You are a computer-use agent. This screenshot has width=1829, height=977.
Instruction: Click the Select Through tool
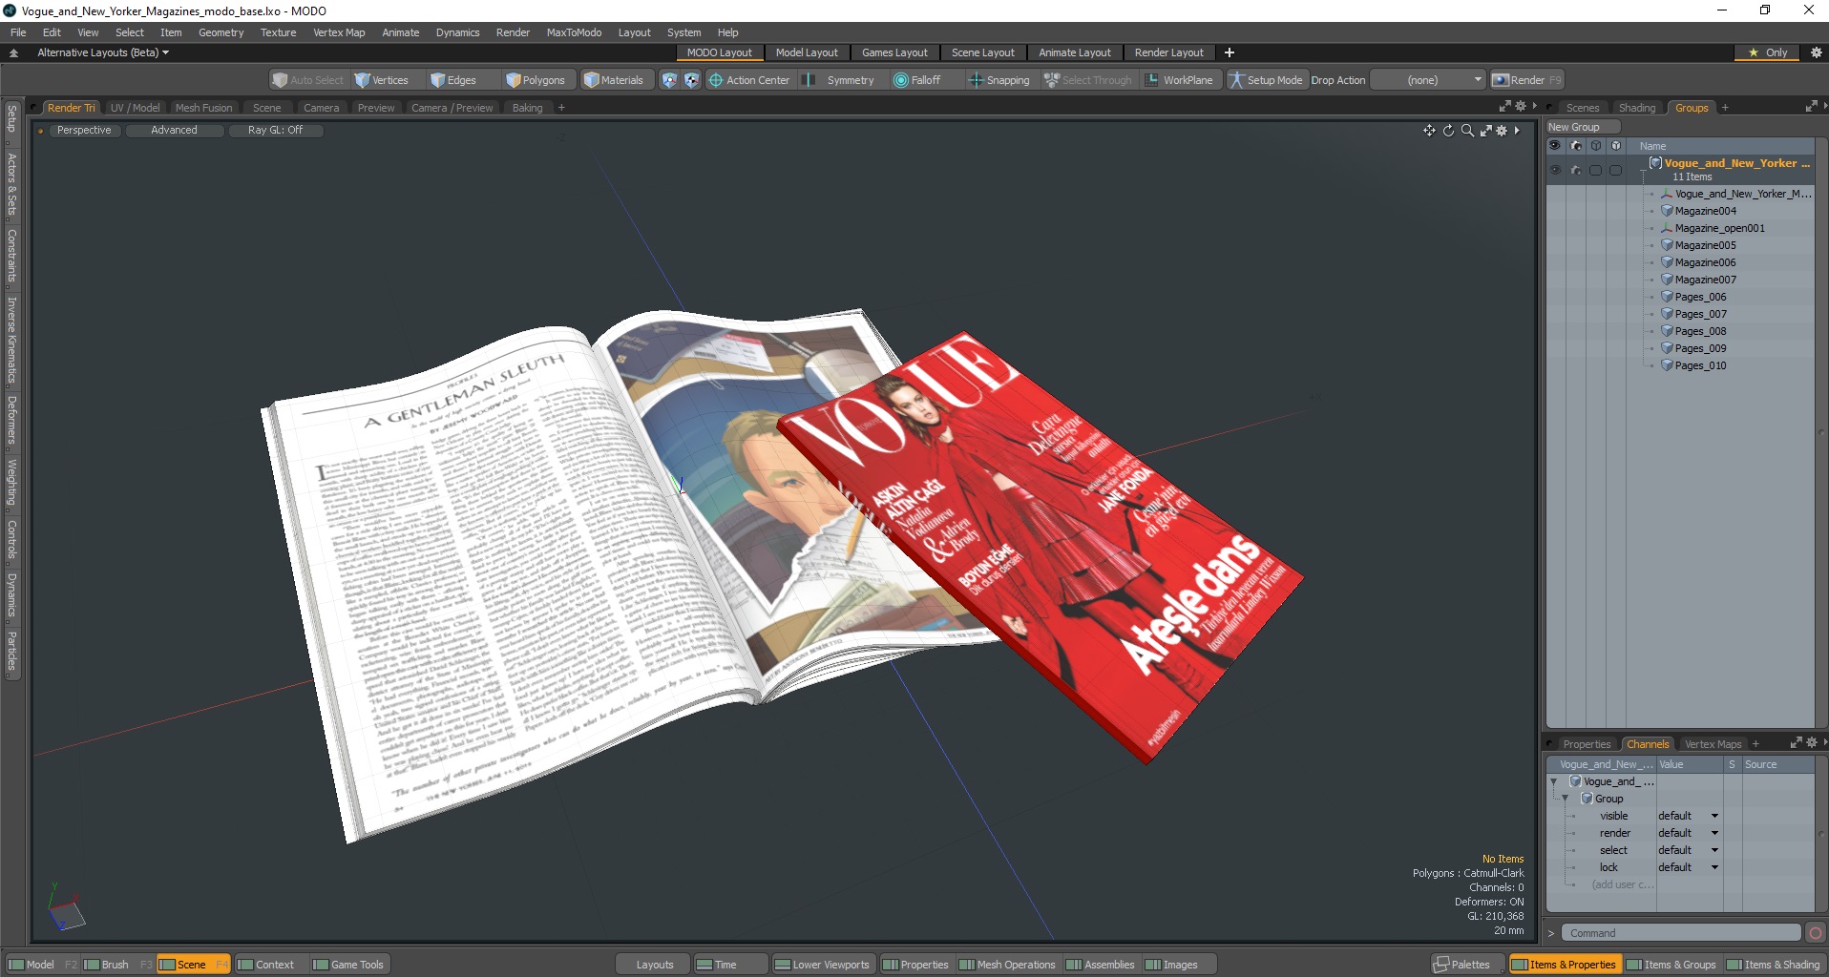(1088, 80)
